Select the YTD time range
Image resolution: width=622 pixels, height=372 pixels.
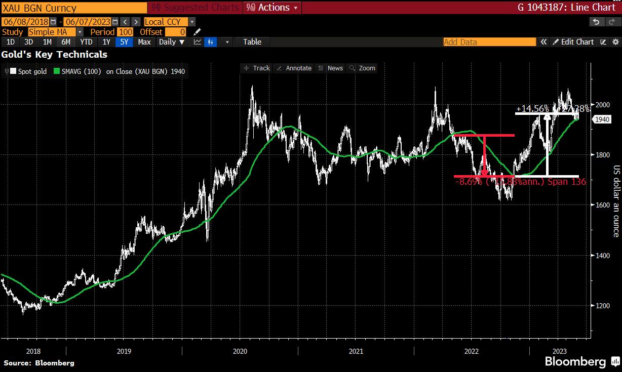[x=86, y=42]
